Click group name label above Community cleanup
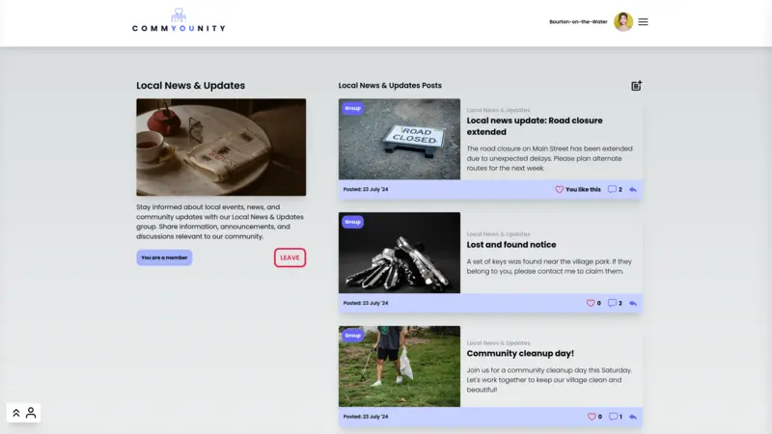Viewport: 772px width, 434px height. click(x=498, y=343)
